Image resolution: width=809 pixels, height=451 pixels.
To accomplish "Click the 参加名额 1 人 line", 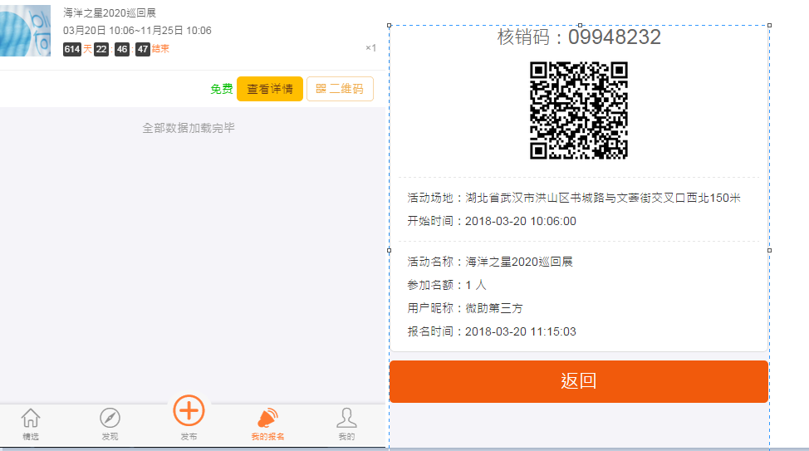I will click(447, 285).
